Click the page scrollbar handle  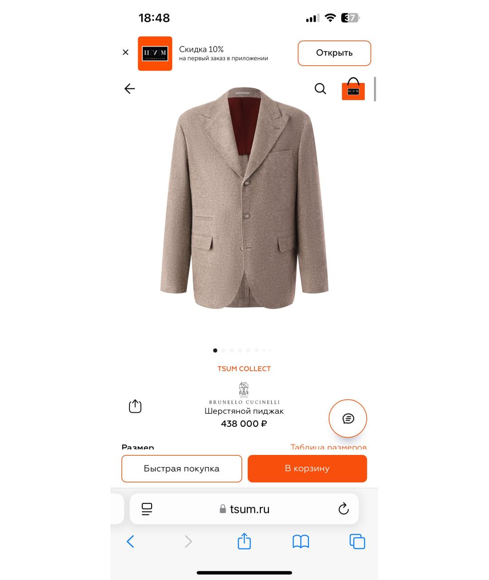(375, 89)
